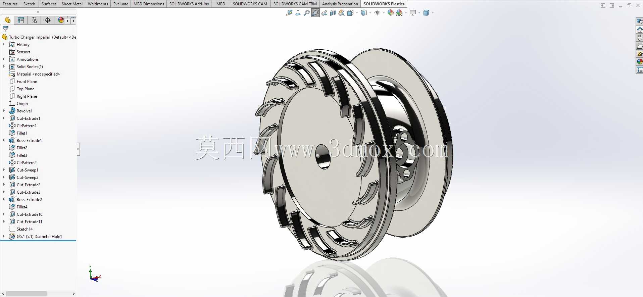Click the View Orientation cube icon
This screenshot has height=297, width=643.
tap(350, 13)
